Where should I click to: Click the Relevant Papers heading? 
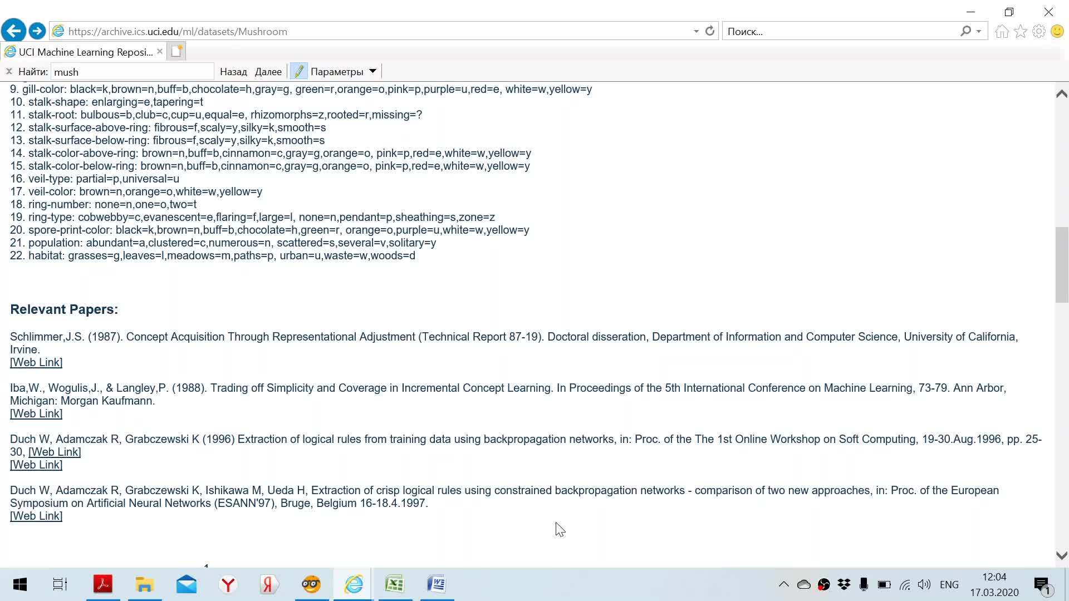coord(64,309)
